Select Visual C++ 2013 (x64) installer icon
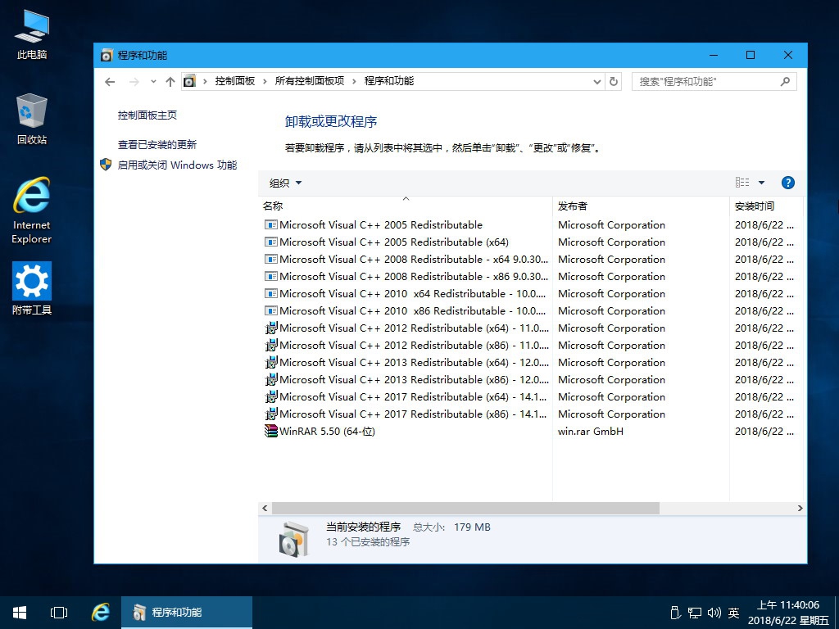The height and width of the screenshot is (629, 839). pyautogui.click(x=270, y=362)
